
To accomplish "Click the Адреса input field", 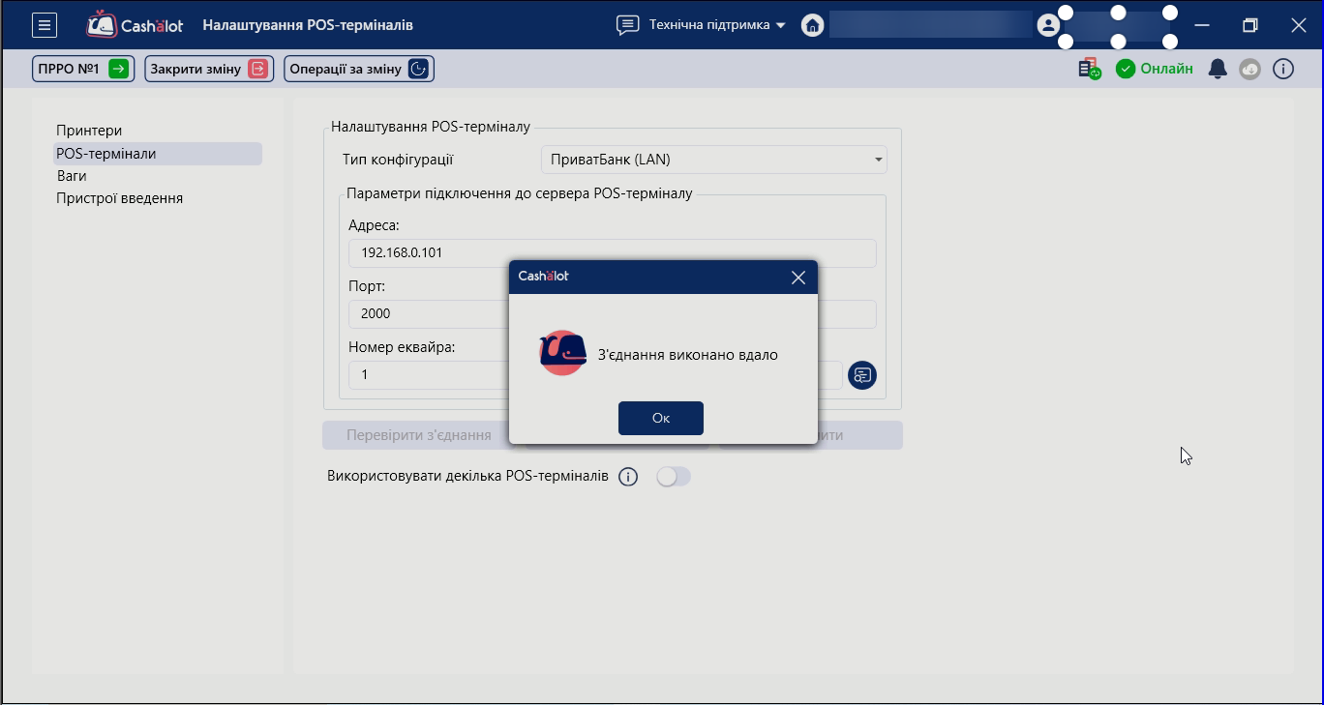I will [x=612, y=253].
